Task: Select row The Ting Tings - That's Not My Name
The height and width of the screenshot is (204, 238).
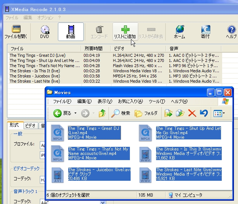Action: (115, 66)
